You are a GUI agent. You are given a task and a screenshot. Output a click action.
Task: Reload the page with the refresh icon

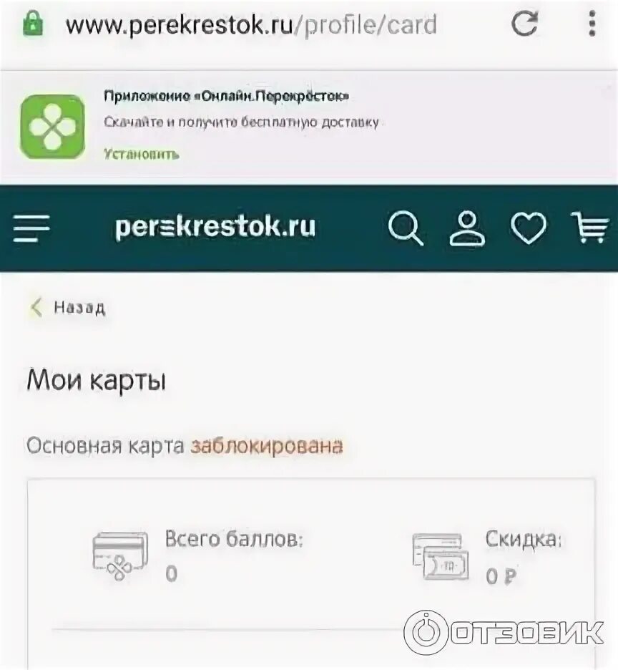point(524,24)
